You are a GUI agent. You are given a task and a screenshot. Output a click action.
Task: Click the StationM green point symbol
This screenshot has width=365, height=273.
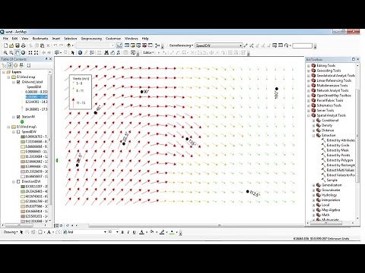pos(22,122)
